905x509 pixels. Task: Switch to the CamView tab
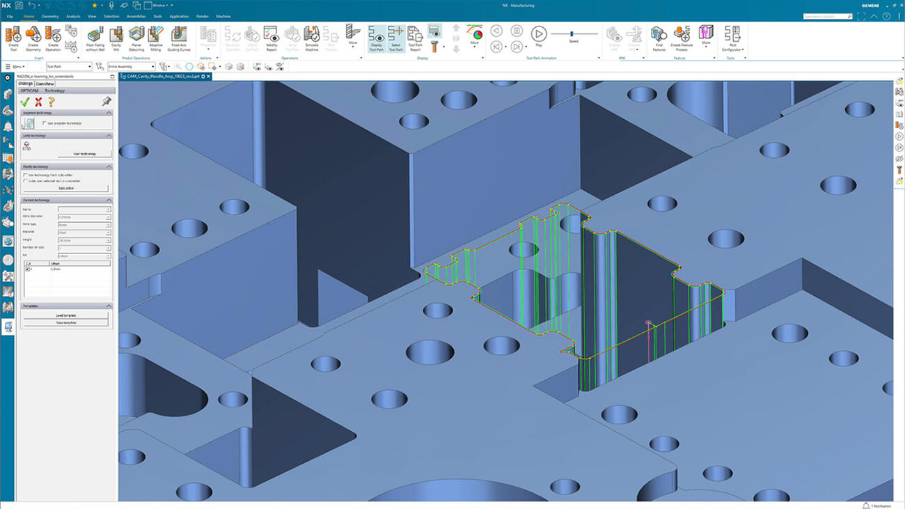(x=45, y=84)
